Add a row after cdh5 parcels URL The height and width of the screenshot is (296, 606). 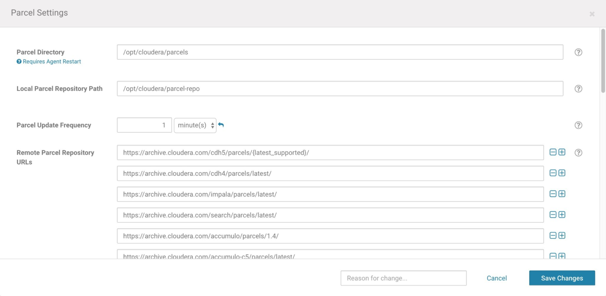click(562, 152)
